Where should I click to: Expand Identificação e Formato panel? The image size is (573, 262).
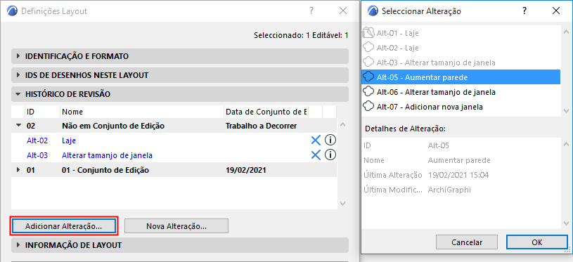click(x=180, y=56)
